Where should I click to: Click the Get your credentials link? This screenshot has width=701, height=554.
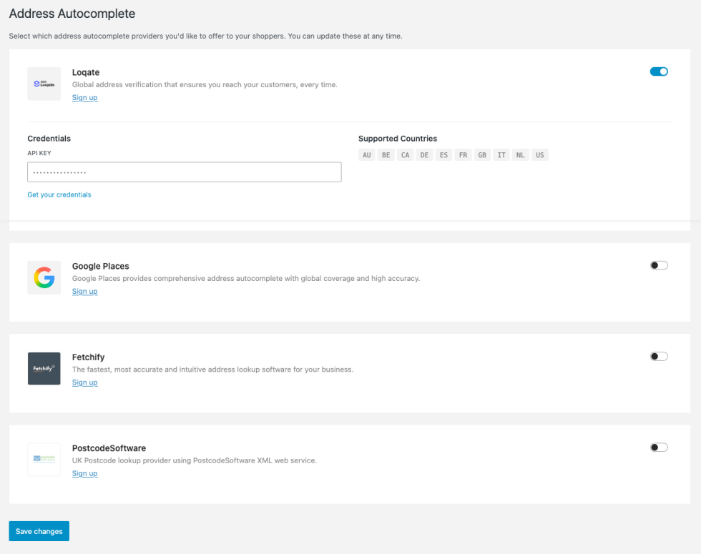pos(59,194)
